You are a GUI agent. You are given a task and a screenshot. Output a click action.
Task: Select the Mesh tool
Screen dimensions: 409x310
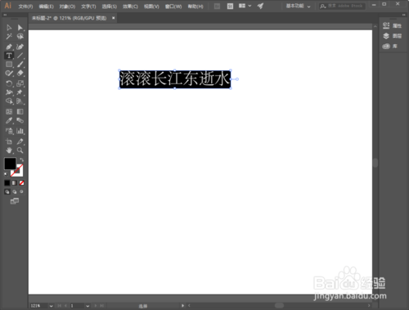tap(9, 111)
